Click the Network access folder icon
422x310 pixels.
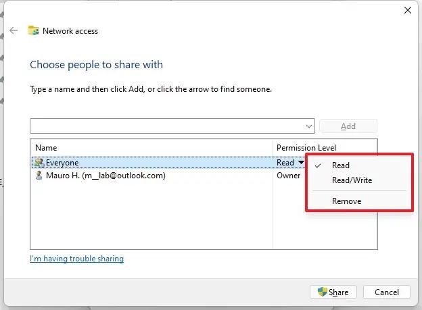click(x=34, y=30)
